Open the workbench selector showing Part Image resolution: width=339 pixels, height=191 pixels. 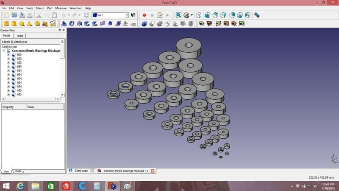tap(111, 15)
